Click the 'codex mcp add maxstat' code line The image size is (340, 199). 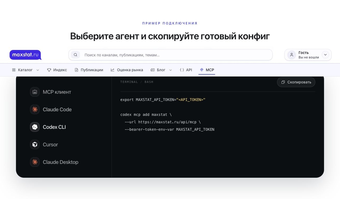(146, 115)
